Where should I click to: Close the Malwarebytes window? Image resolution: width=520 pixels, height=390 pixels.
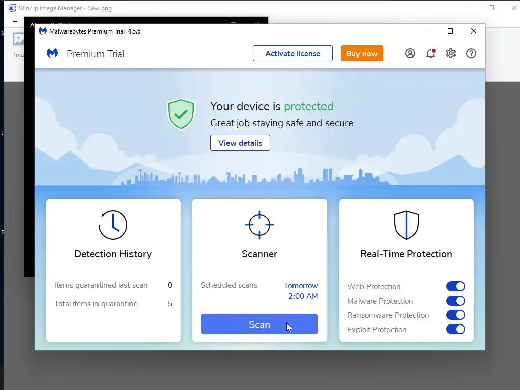474,31
